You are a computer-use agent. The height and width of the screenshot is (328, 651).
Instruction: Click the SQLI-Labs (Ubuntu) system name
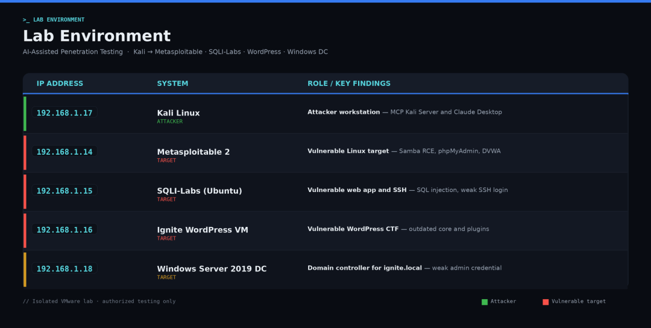[x=200, y=191]
